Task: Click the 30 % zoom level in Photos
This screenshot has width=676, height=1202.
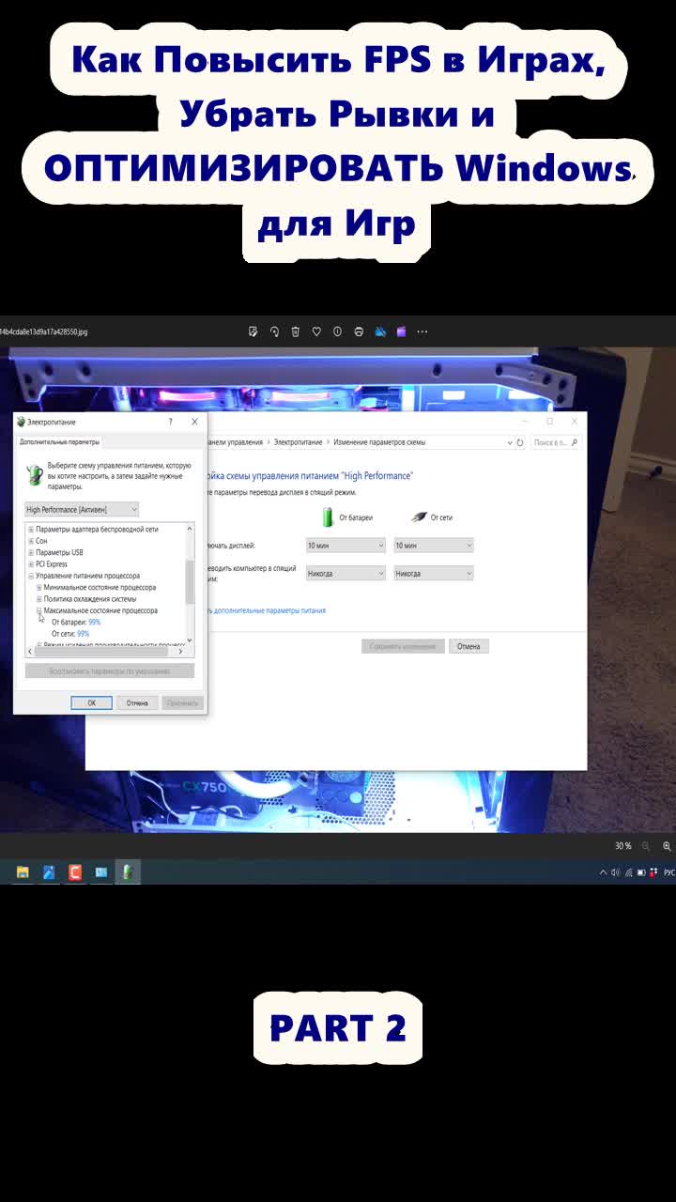Action: 623,846
